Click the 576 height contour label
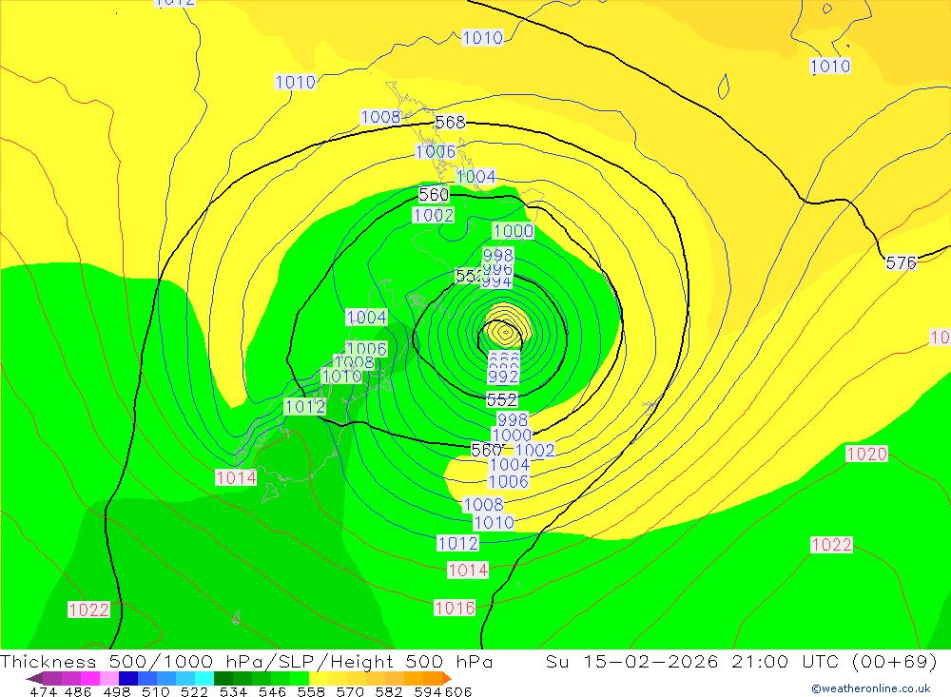This screenshot has width=951, height=697. pos(901,262)
